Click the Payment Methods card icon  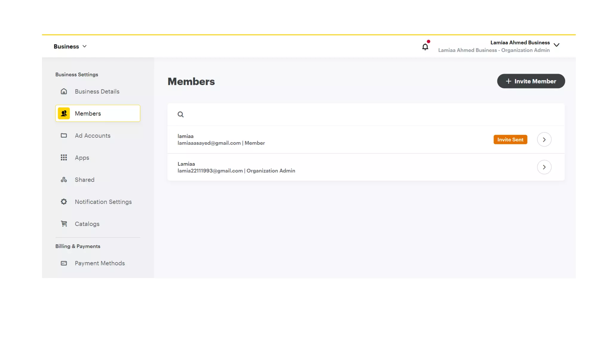[64, 263]
